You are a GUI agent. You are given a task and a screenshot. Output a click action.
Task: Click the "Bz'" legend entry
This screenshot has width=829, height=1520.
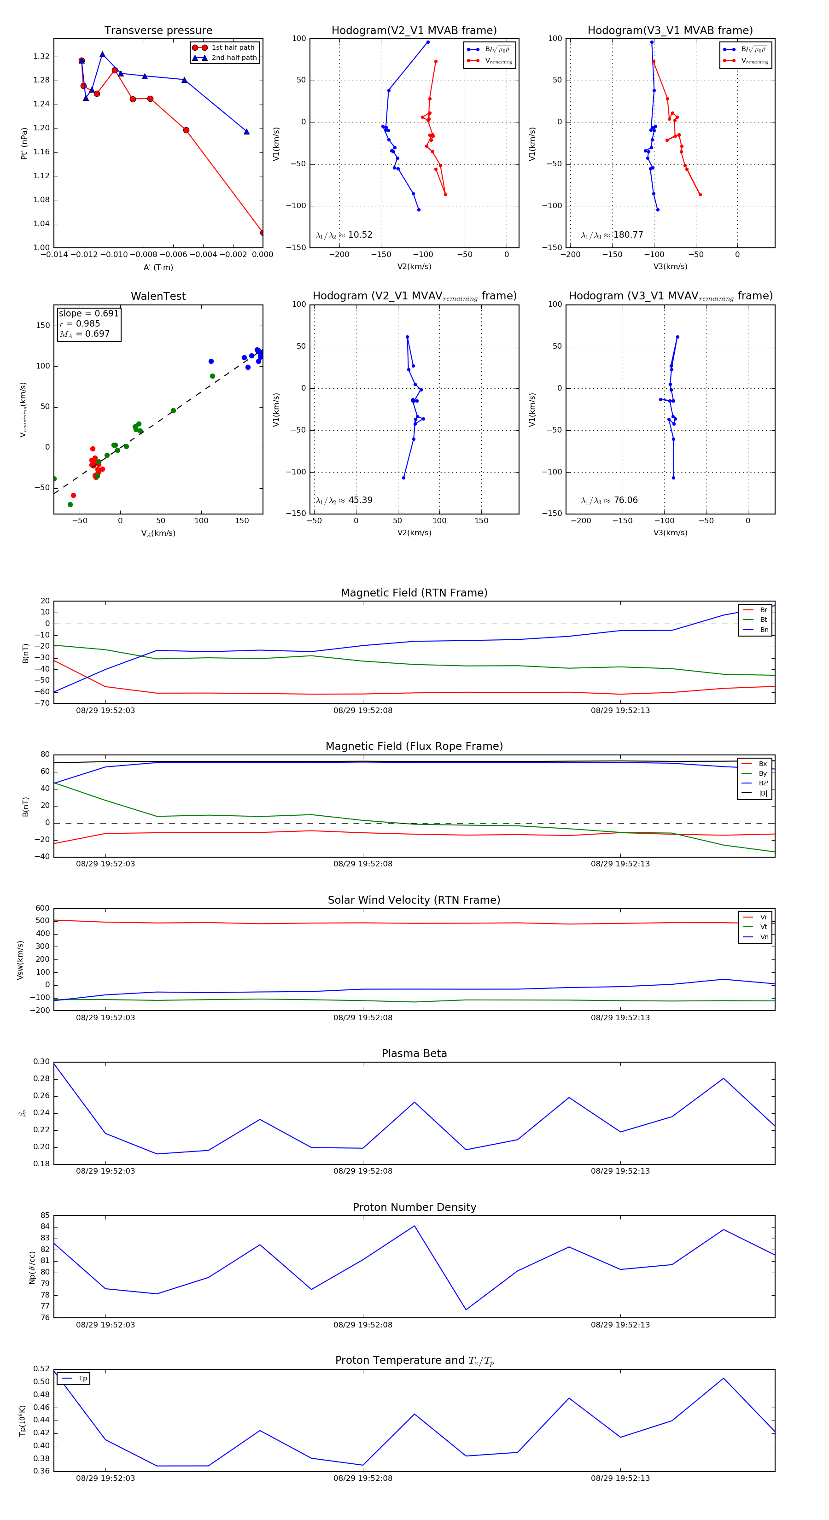755,783
